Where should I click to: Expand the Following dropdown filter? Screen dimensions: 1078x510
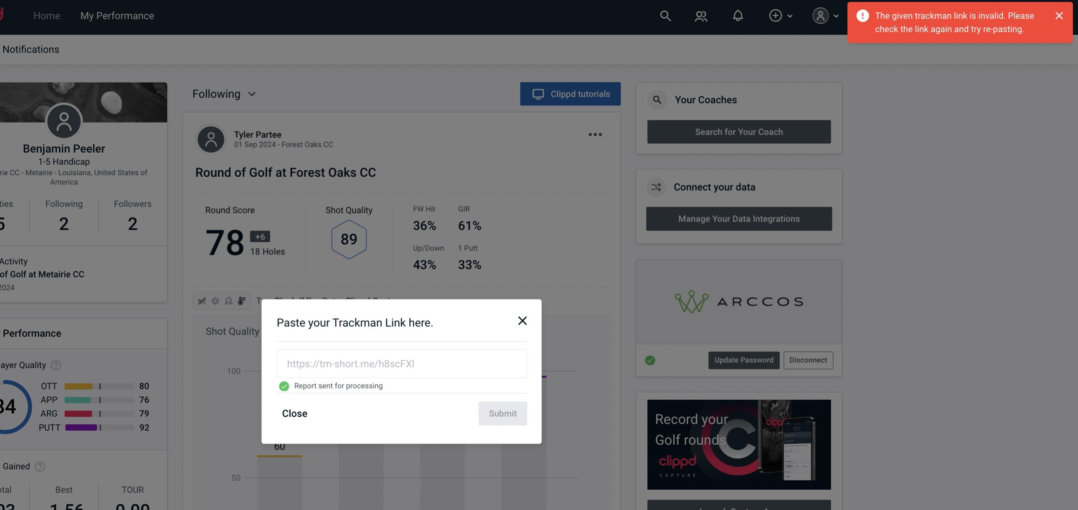tap(223, 94)
